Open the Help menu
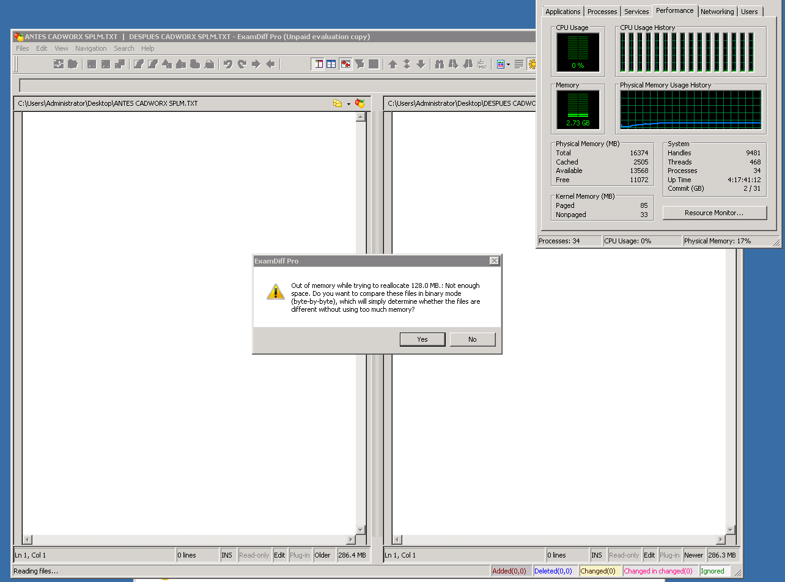 tap(148, 48)
